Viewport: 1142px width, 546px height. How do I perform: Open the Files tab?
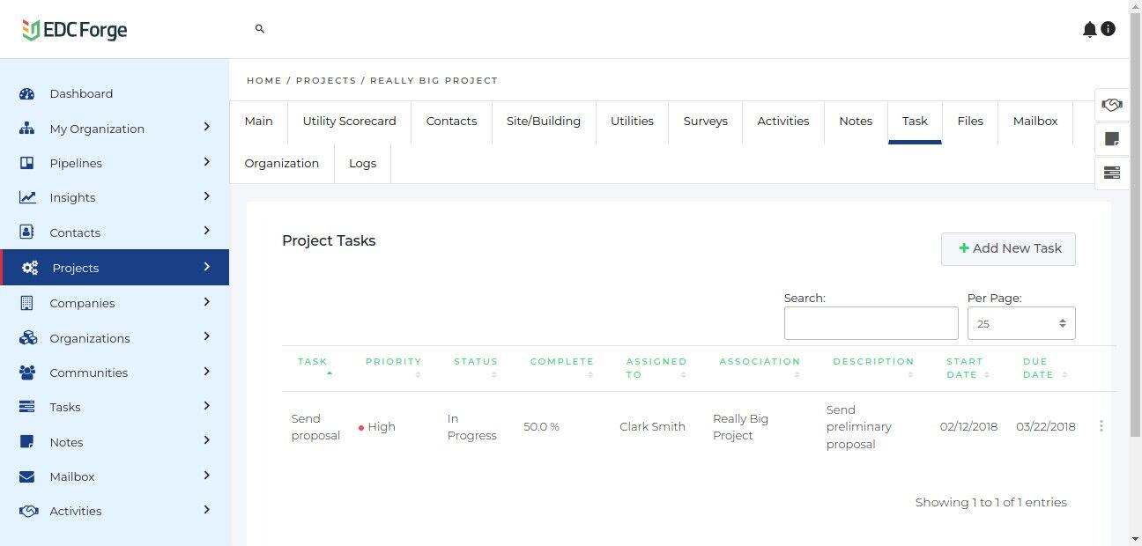[x=970, y=122]
